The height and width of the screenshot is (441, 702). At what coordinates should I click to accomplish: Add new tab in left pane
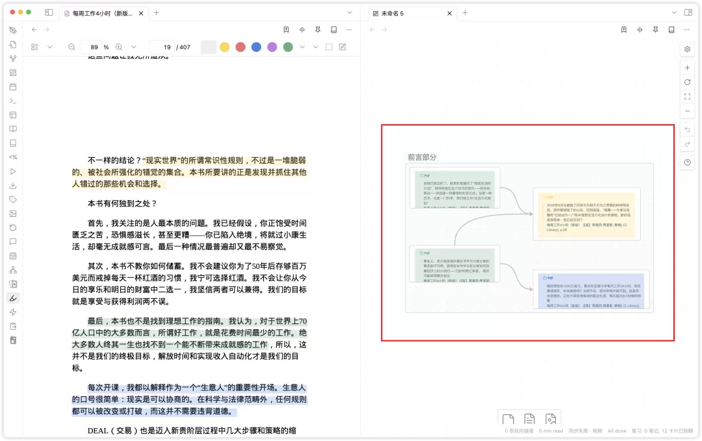click(x=156, y=13)
